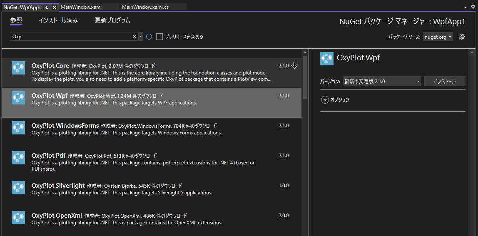The height and width of the screenshot is (236, 478).
Task: Click version 1.0.0 of OxyPlot.Silverlight
Action: click(284, 185)
